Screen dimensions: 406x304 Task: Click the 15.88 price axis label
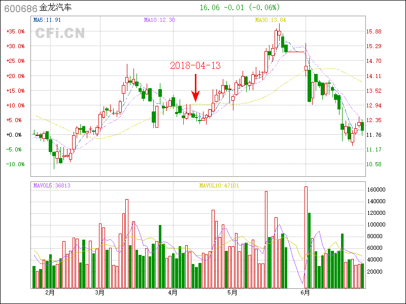click(374, 31)
